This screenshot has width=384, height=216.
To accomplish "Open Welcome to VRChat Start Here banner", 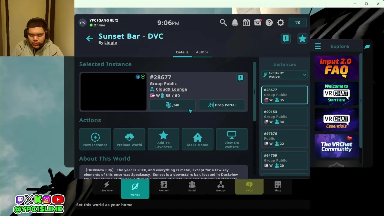I will (336, 94).
